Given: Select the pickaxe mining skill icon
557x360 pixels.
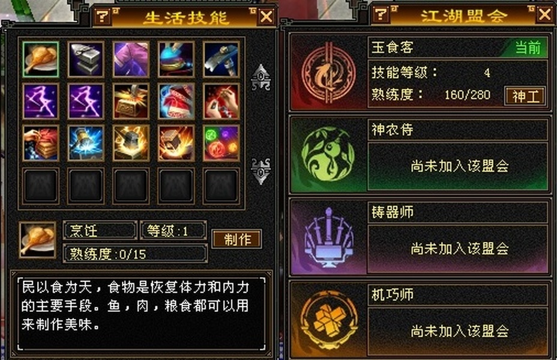Looking at the screenshot, I should coord(221,59).
